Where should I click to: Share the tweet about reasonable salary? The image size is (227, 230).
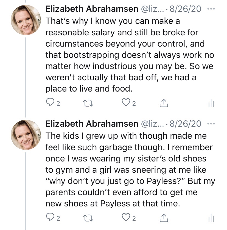pos(164,103)
